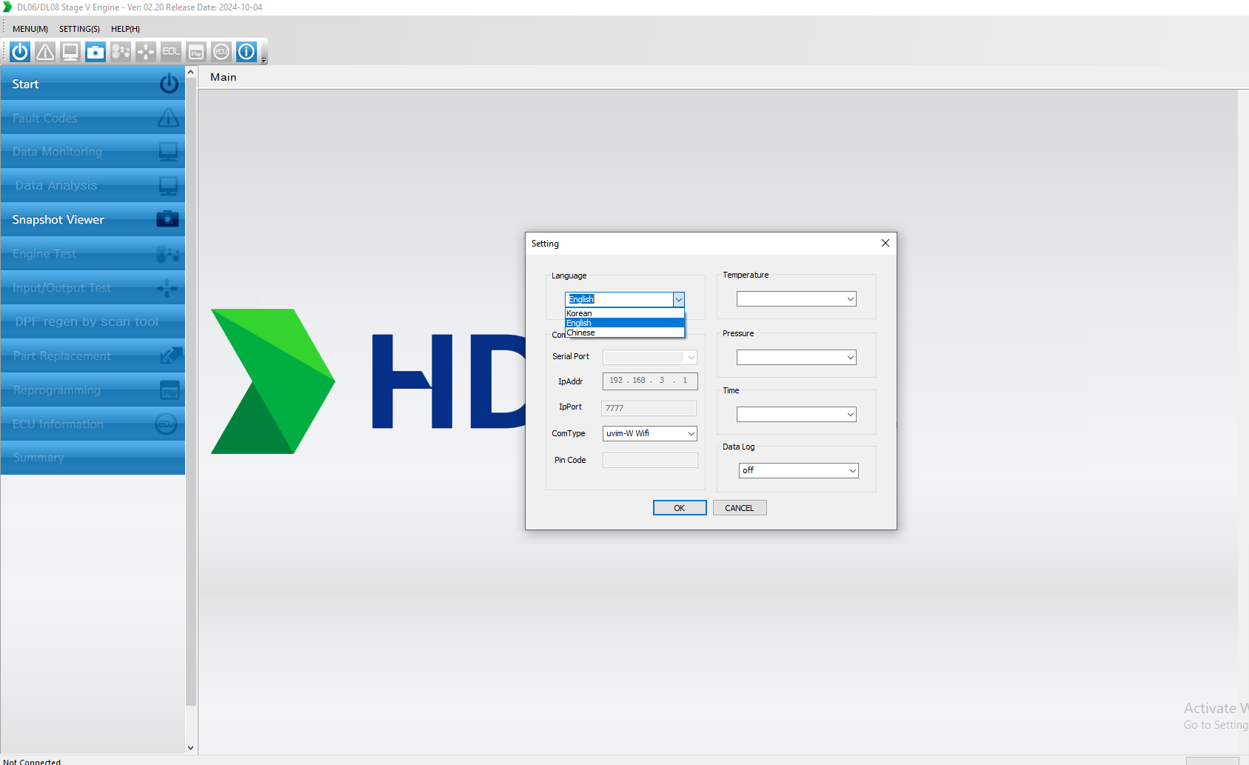Click the IpAddr field

pos(650,381)
